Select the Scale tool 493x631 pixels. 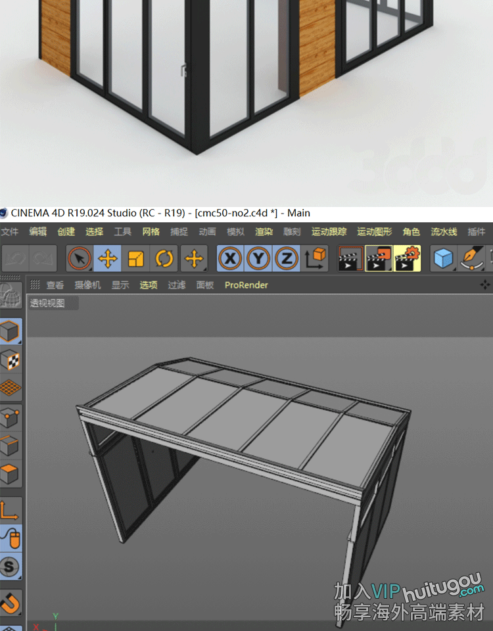(x=135, y=258)
